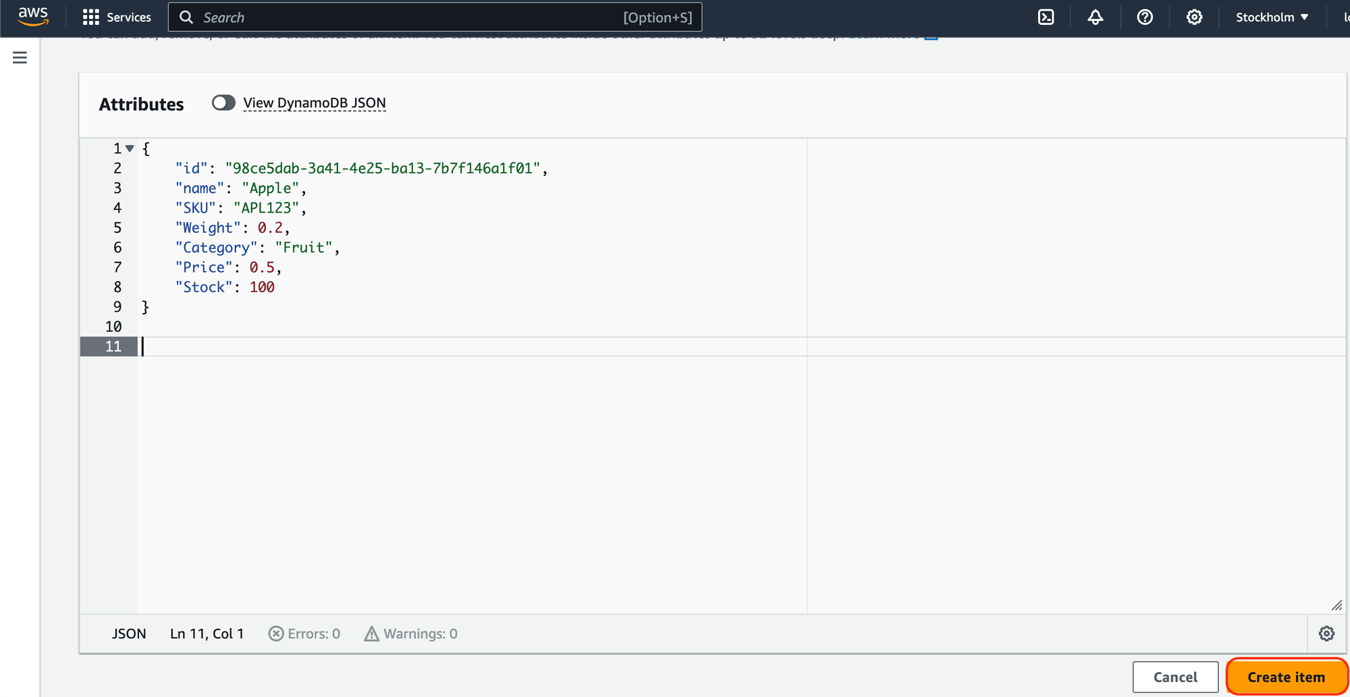Click the "SKU" key text
The image size is (1350, 697).
[x=196, y=208]
